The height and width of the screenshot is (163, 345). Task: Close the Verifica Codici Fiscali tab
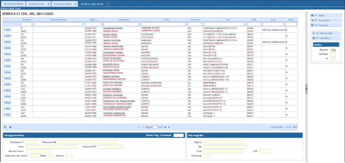(107, 4)
